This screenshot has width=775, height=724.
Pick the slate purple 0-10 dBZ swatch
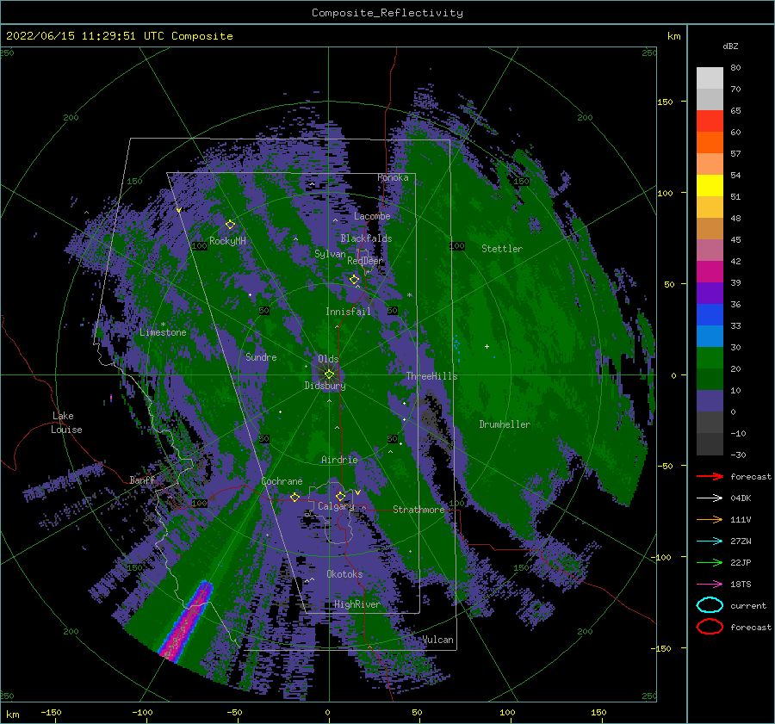pos(710,401)
